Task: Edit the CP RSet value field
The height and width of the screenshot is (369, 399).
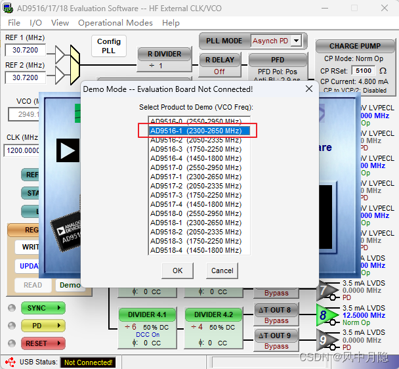Action: pyautogui.click(x=364, y=70)
